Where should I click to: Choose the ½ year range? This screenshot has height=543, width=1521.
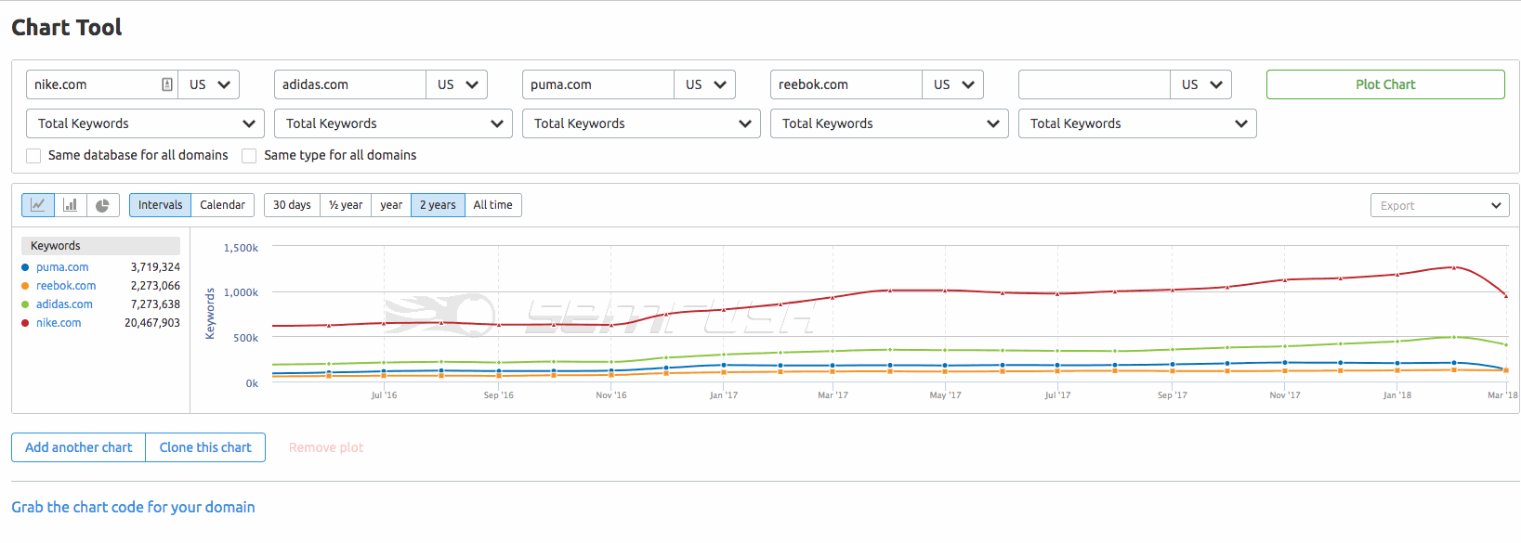(346, 205)
